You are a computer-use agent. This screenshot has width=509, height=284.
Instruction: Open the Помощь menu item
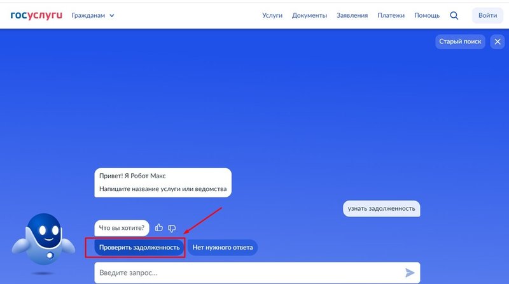click(427, 15)
